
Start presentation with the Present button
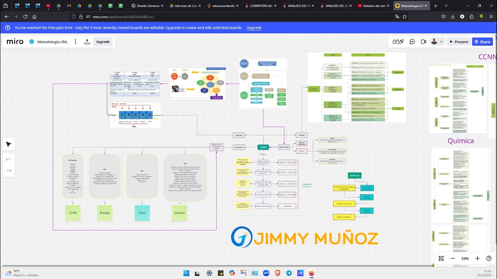[x=459, y=42]
